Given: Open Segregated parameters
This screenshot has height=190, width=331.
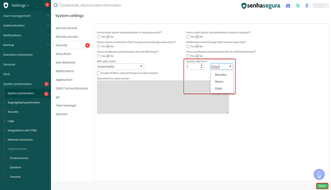Looking at the screenshot, I should coord(24,102).
